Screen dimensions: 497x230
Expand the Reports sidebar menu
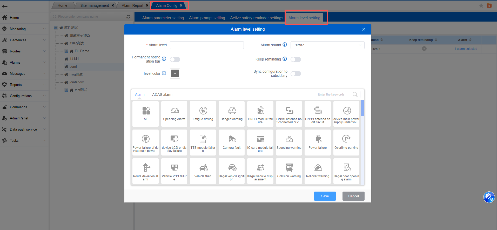point(24,85)
